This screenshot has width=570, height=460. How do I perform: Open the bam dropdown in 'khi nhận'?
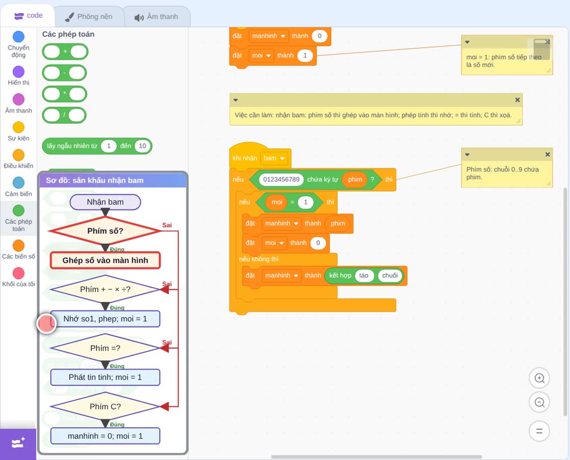coord(274,158)
